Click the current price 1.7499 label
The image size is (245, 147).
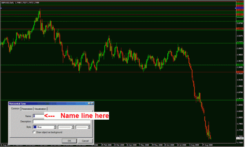click(x=240, y=138)
